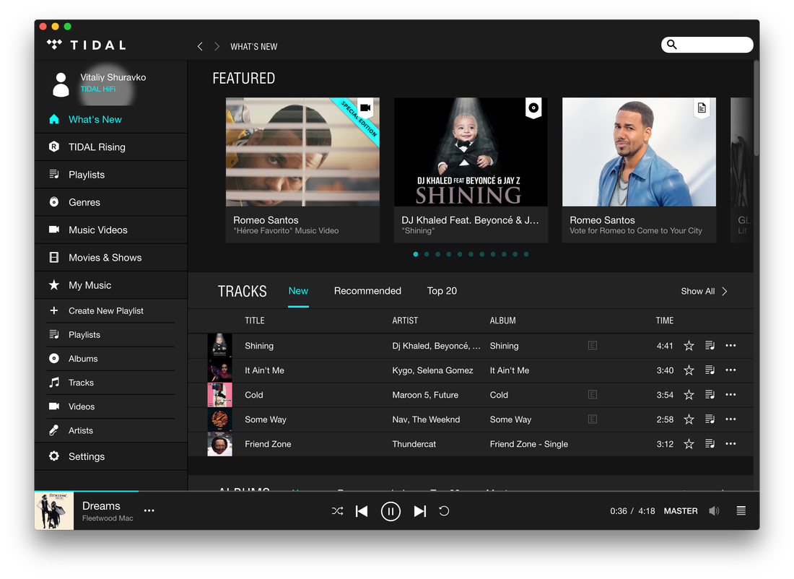Image resolution: width=794 pixels, height=579 pixels.
Task: Open Romeo Santos Héroe Favorito video card
Action: tap(303, 170)
